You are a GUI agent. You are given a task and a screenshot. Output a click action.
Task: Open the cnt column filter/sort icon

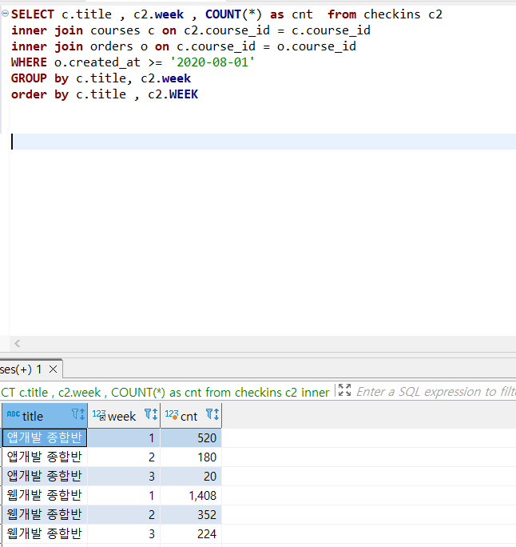[212, 414]
